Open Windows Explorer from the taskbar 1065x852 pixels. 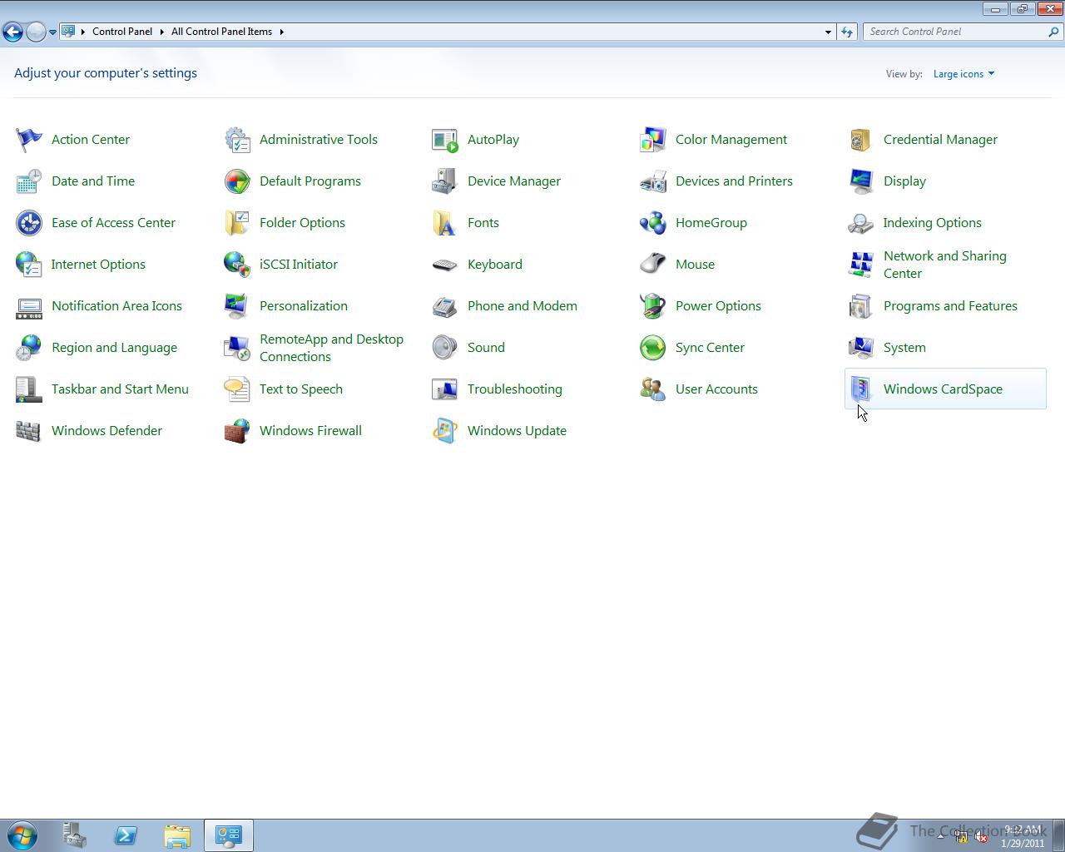tap(177, 835)
